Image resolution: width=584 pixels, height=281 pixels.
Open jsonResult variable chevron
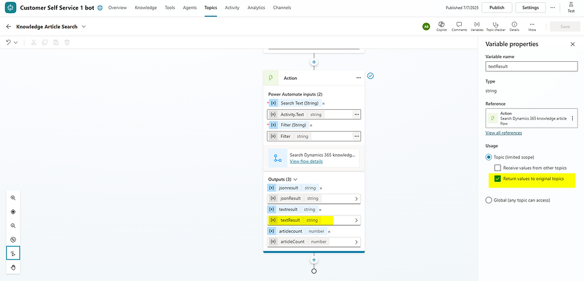pyautogui.click(x=356, y=198)
